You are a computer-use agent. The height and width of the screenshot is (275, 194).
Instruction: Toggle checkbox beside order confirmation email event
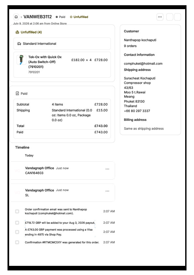coord(17,211)
